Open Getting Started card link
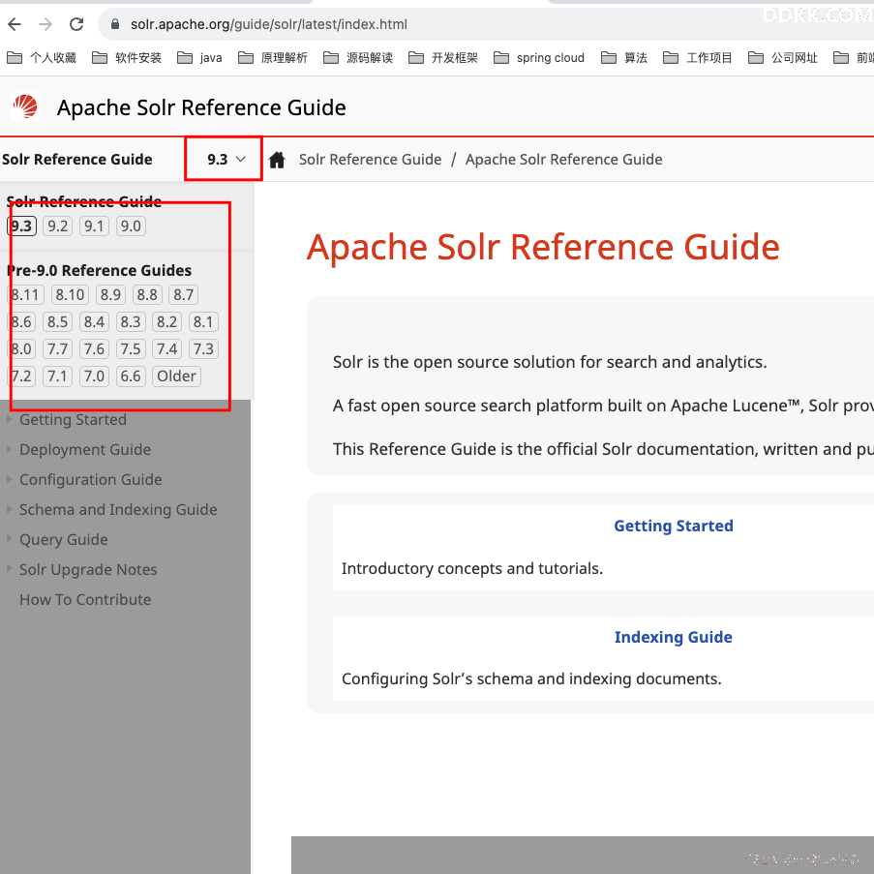 [674, 527]
